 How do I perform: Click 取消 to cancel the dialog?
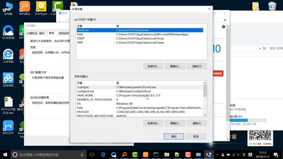point(196,136)
